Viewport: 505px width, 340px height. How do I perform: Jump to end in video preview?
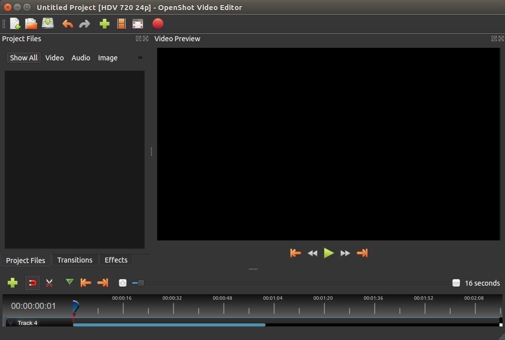pyautogui.click(x=362, y=253)
